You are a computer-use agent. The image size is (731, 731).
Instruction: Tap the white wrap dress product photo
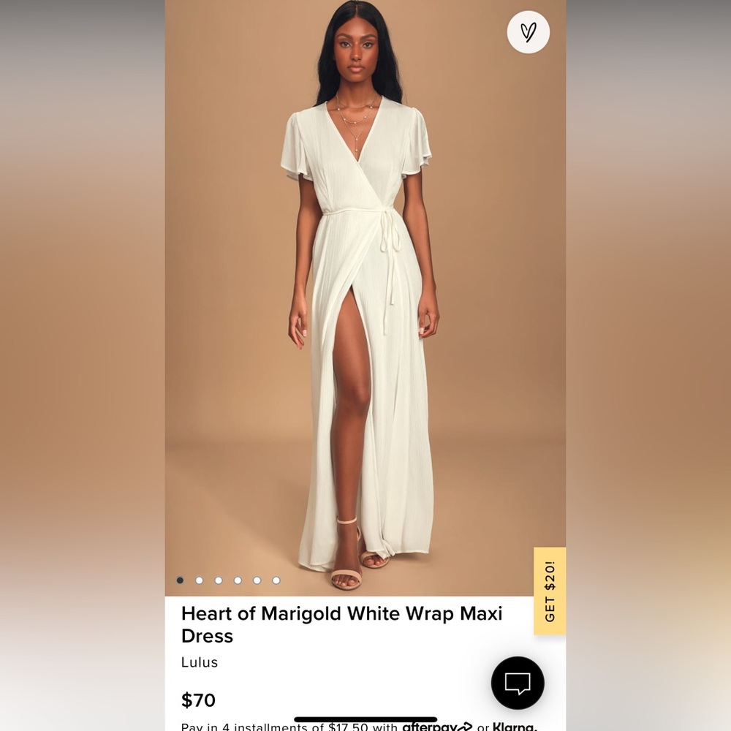(x=365, y=298)
